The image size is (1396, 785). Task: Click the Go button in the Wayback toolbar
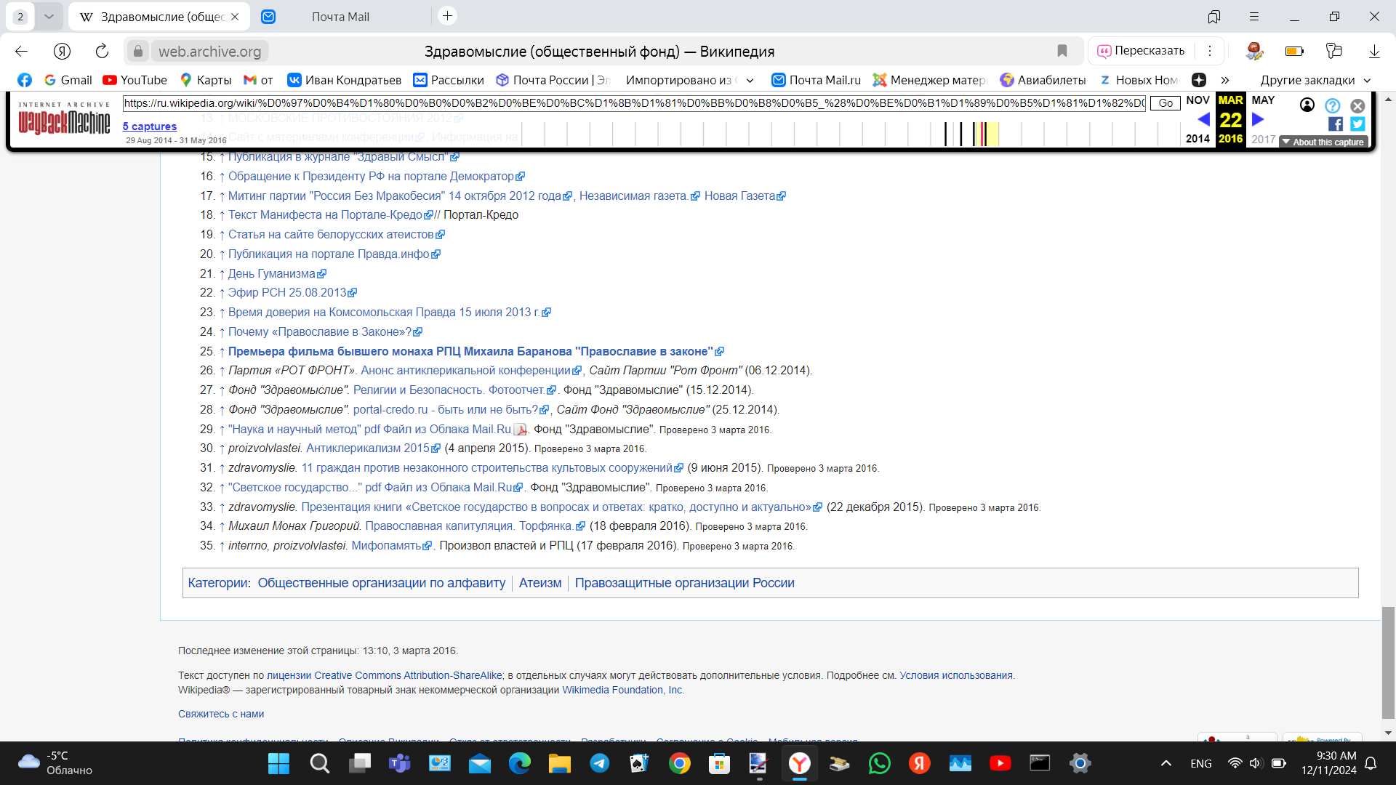point(1166,103)
